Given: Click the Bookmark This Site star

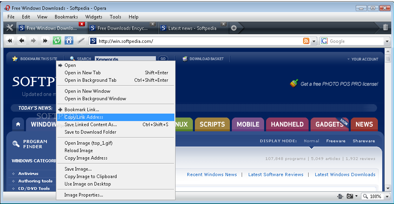Looking at the screenshot, I should (15, 59).
